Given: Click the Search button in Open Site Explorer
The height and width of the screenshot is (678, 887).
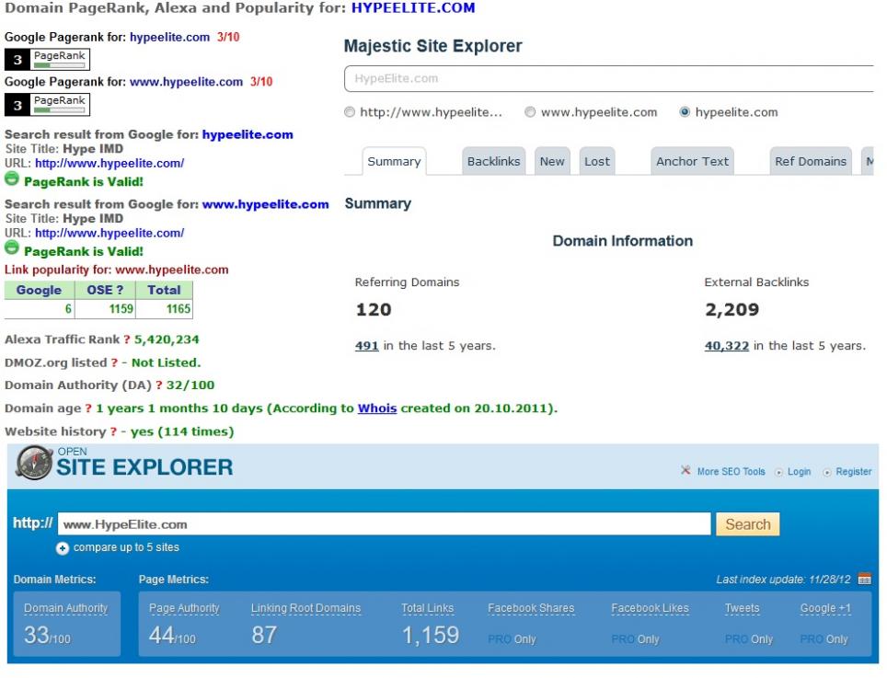Looking at the screenshot, I should click(748, 524).
